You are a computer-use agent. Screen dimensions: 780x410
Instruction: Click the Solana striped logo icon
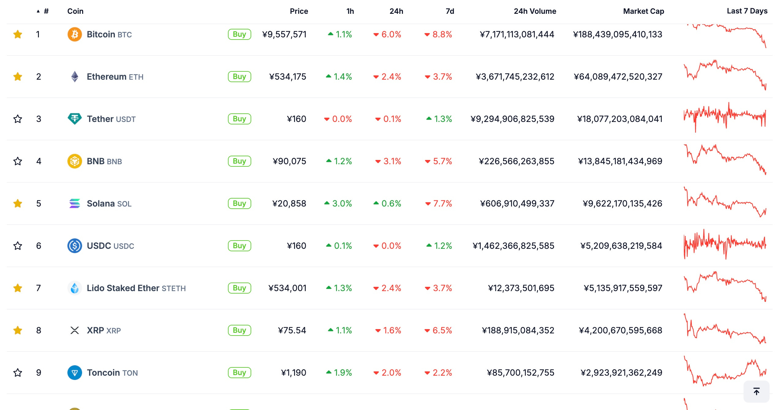pyautogui.click(x=75, y=203)
